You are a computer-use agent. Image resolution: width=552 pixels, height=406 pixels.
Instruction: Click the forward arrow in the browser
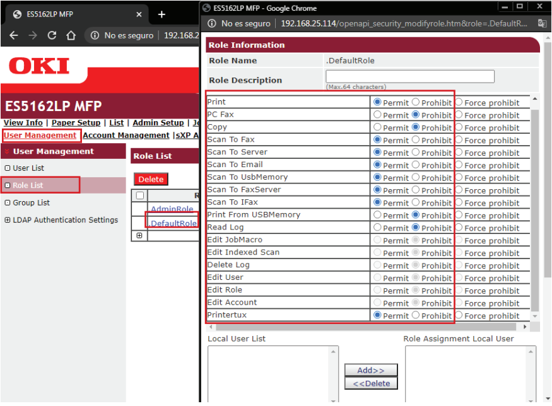33,36
